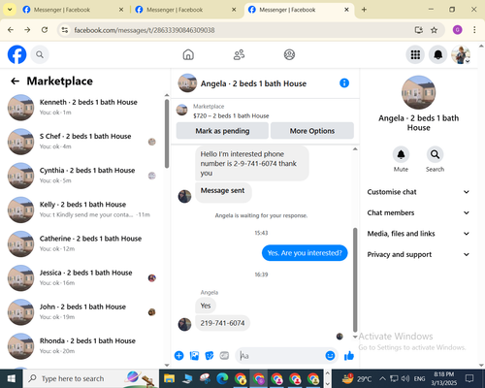Open Microsoft Edge from the taskbar
Viewport: 485px width, 388px height.
pos(222,378)
